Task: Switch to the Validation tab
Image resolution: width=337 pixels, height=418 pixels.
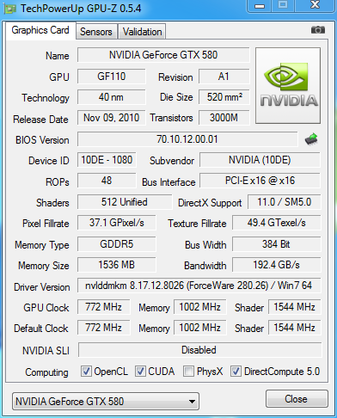Action: tap(142, 32)
